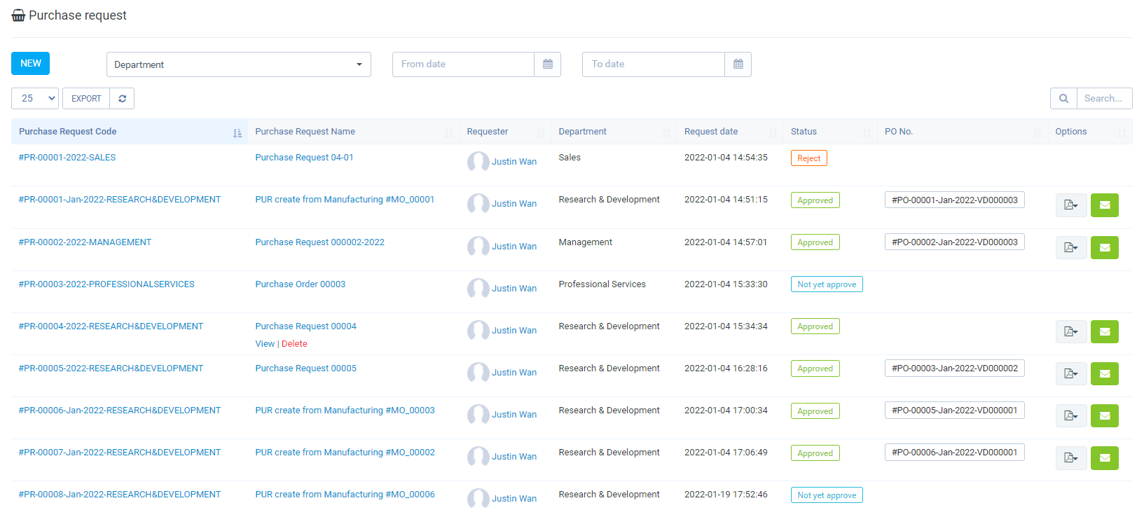
Task: Export the purchase request table
Action: click(x=86, y=99)
